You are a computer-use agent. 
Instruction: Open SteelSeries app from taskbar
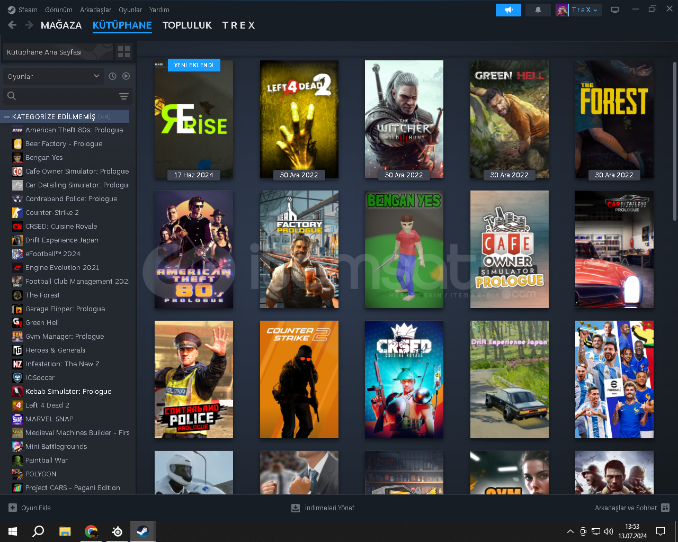(117, 531)
